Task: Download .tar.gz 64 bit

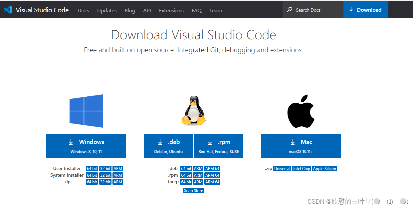Action: tap(186, 182)
